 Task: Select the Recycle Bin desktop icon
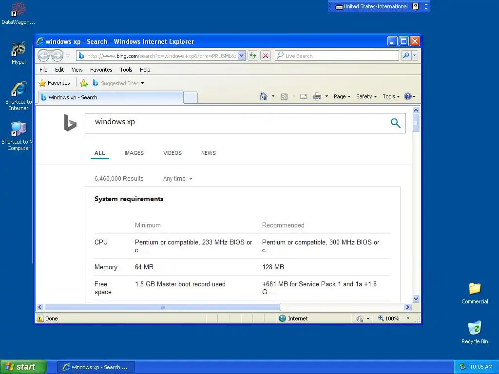[475, 332]
